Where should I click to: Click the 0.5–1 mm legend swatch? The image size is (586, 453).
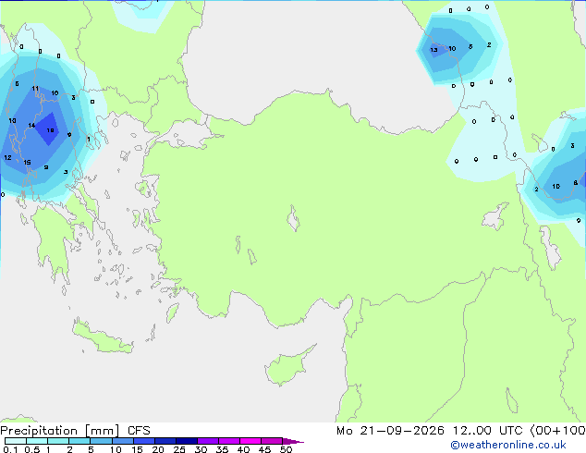point(37,441)
